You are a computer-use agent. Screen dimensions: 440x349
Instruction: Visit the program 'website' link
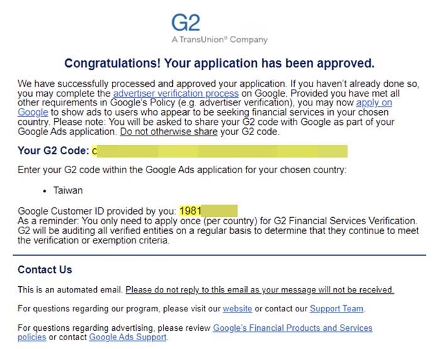pos(238,309)
